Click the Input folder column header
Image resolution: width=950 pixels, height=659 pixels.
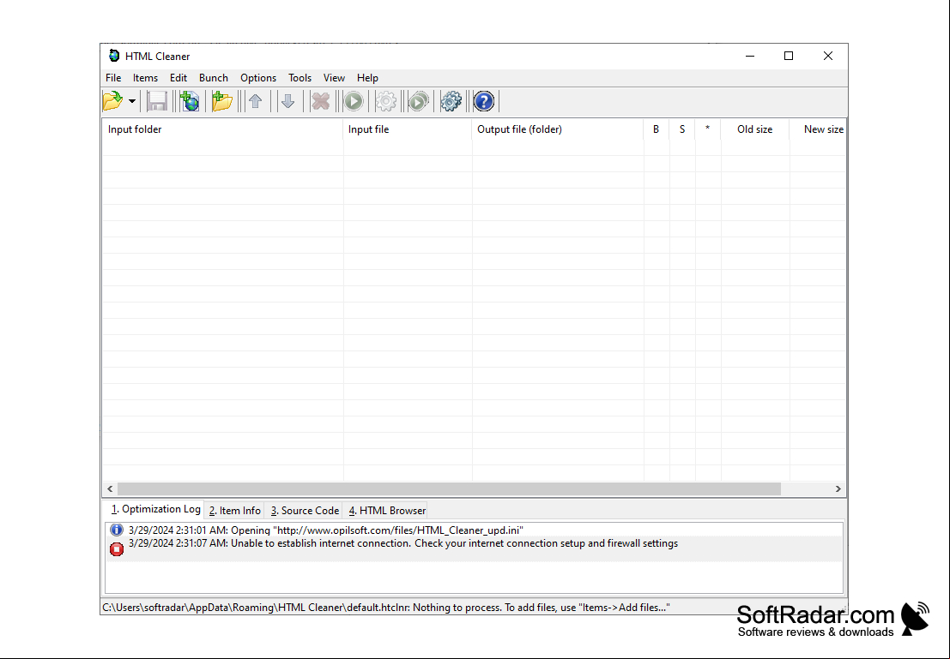point(222,129)
